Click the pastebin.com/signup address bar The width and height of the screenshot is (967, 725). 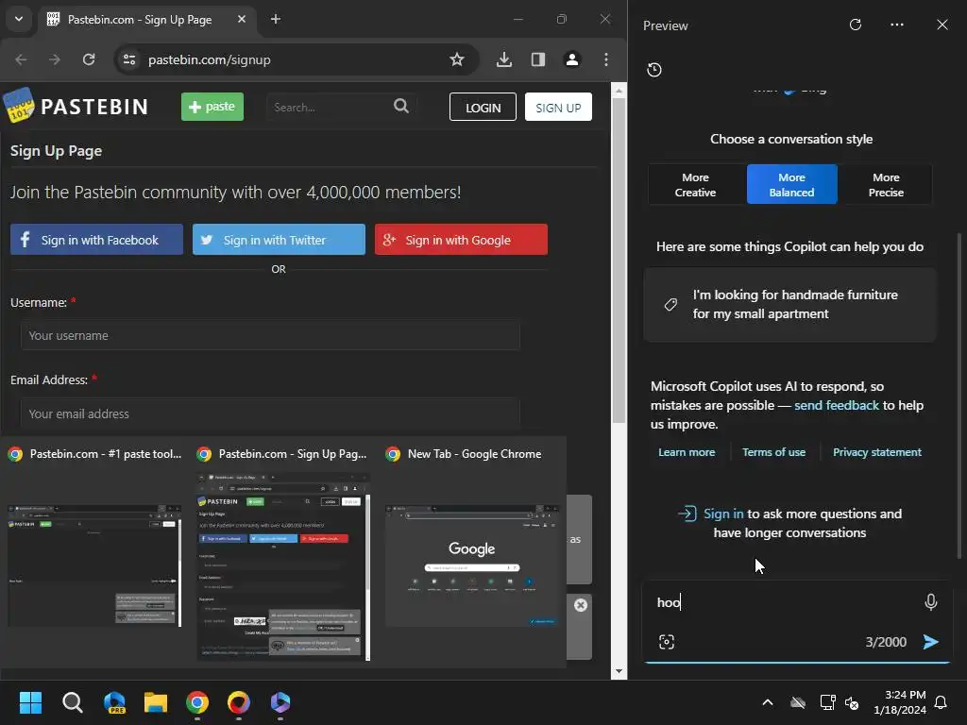(295, 59)
